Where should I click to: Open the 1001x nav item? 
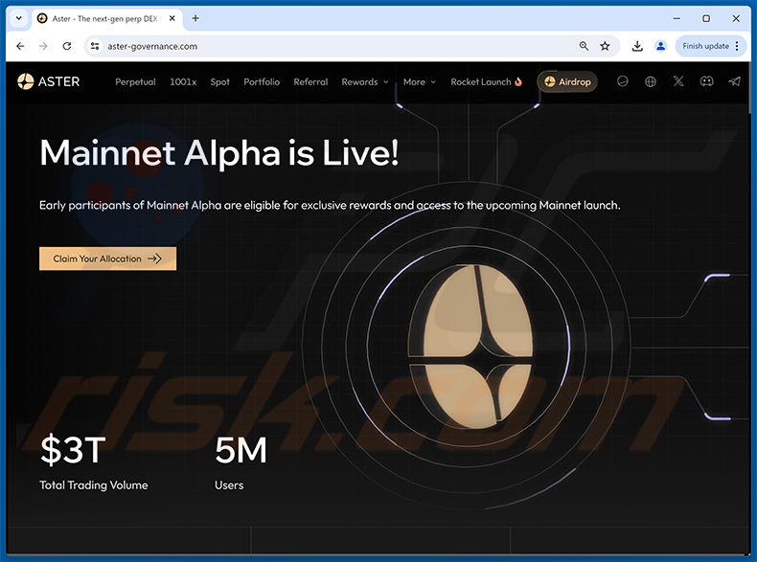tap(183, 82)
